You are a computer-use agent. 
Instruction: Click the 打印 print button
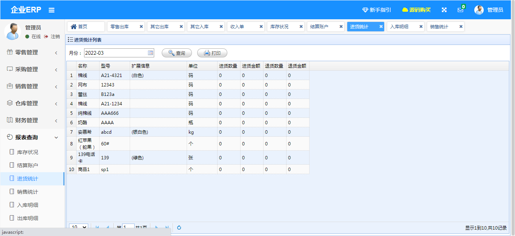[212, 53]
